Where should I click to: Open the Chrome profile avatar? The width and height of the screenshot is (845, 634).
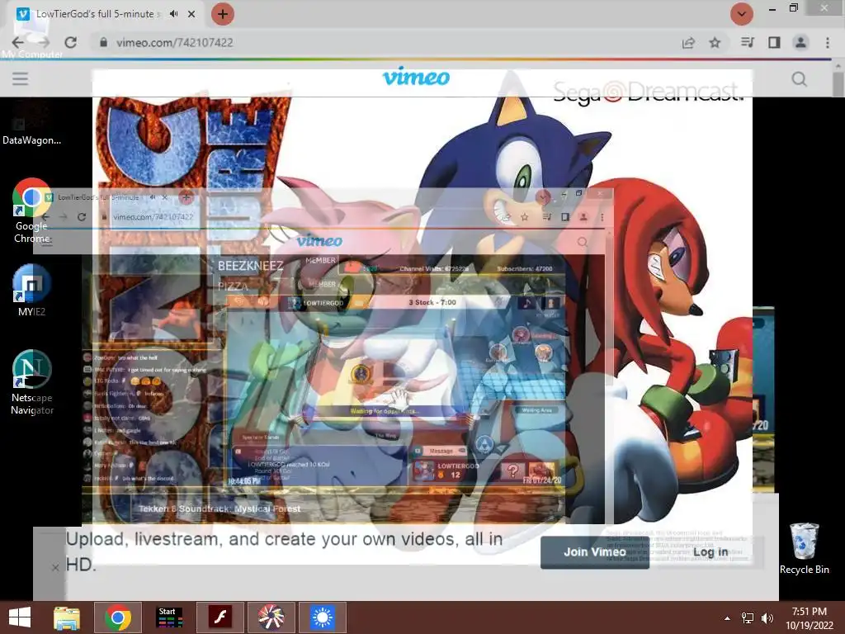pos(800,43)
